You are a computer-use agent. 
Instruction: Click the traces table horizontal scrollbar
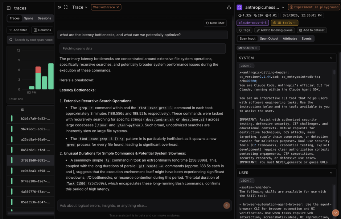point(31,213)
